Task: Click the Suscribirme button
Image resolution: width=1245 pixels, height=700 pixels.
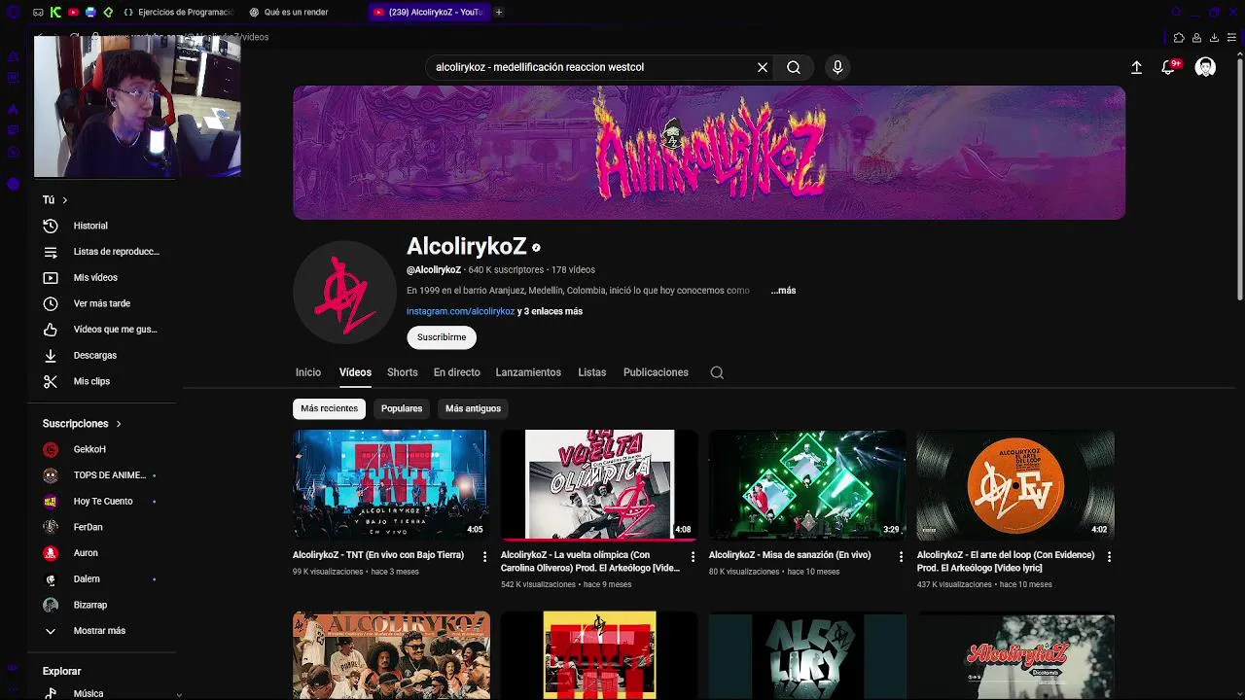Action: pos(442,337)
